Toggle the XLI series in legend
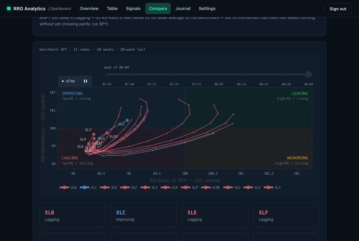The image size is (359, 241). point(149,187)
